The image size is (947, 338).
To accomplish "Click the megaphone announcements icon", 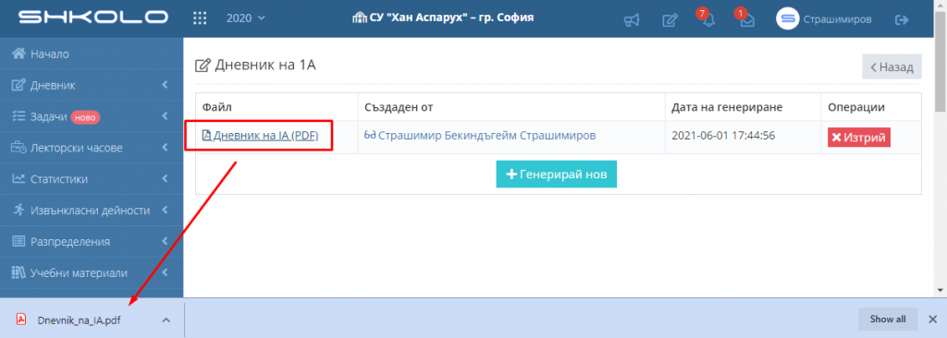I will click(631, 20).
